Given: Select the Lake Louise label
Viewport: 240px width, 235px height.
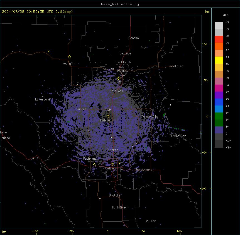Looking at the screenshot, I should point(5,135).
